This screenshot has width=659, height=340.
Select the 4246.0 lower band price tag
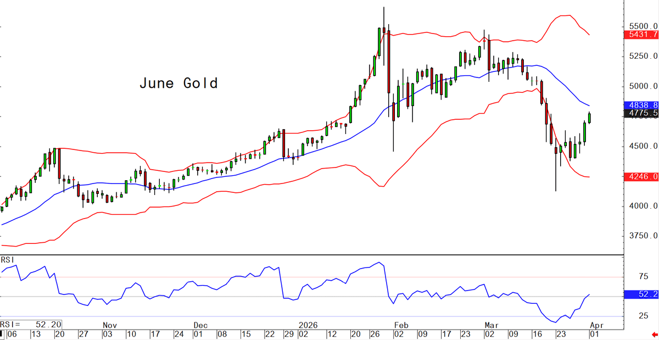click(641, 177)
